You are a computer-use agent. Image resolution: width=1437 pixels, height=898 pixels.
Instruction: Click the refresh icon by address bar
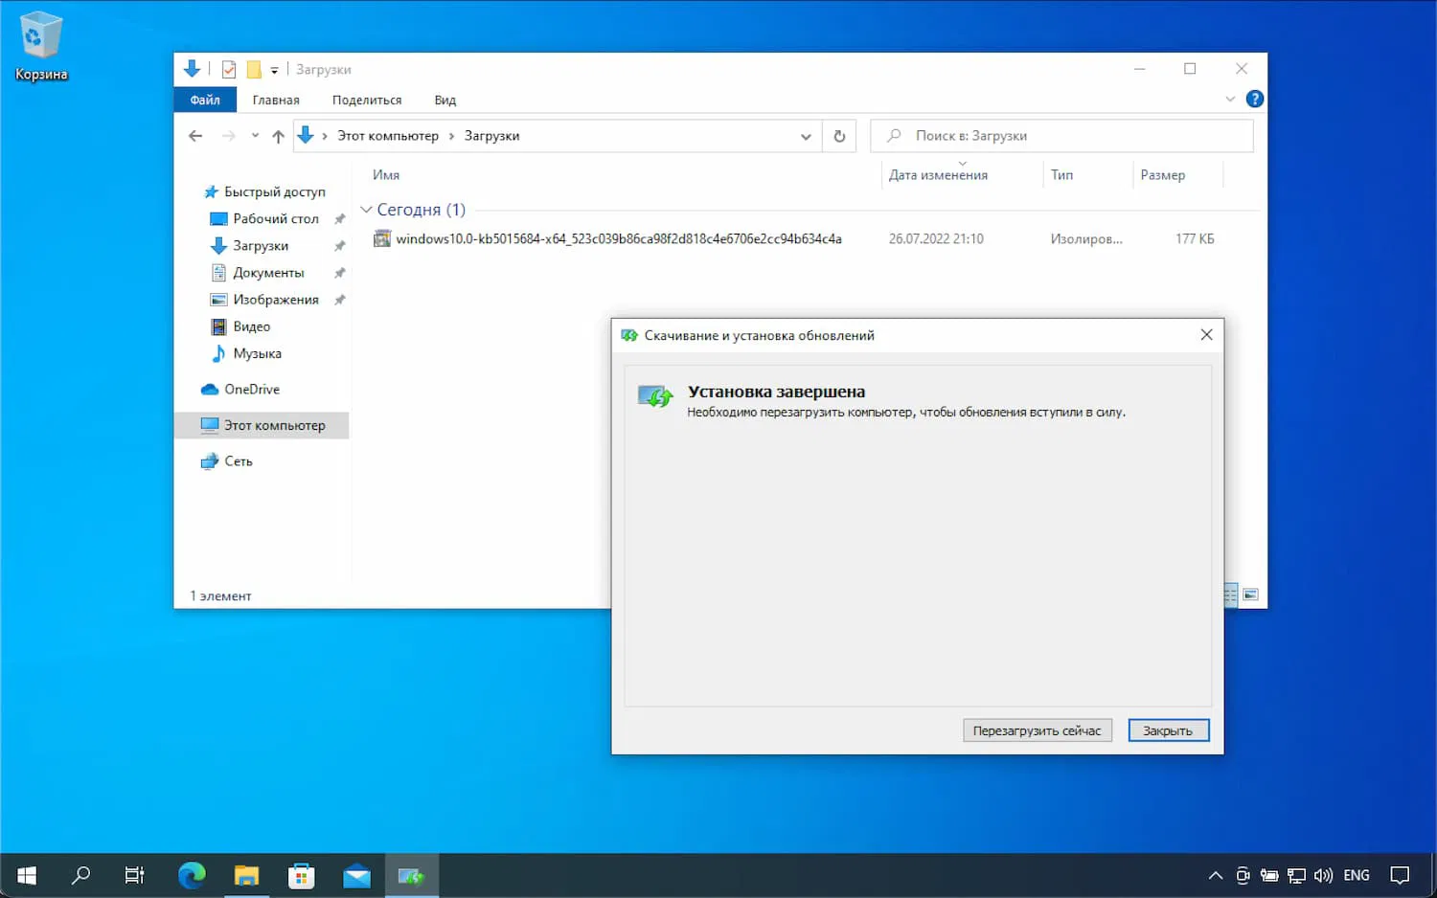click(839, 136)
